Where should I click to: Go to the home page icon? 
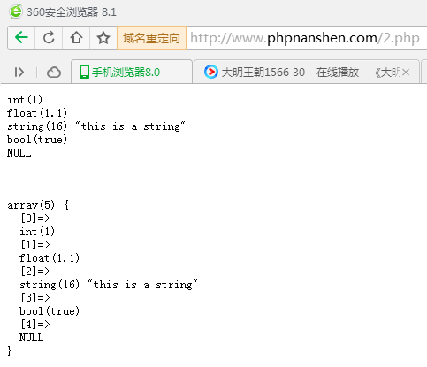[x=76, y=37]
